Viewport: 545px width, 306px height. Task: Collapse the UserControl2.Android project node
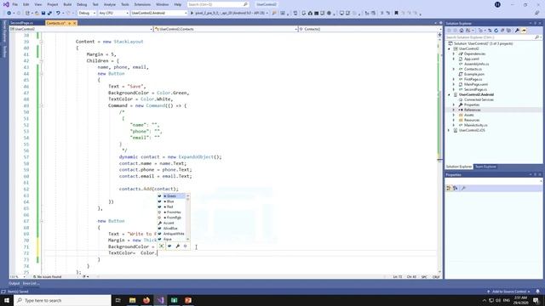[449, 94]
